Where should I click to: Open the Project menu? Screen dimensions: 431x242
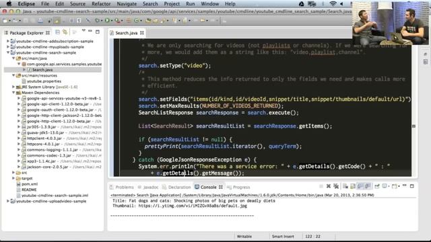tap(172, 4)
